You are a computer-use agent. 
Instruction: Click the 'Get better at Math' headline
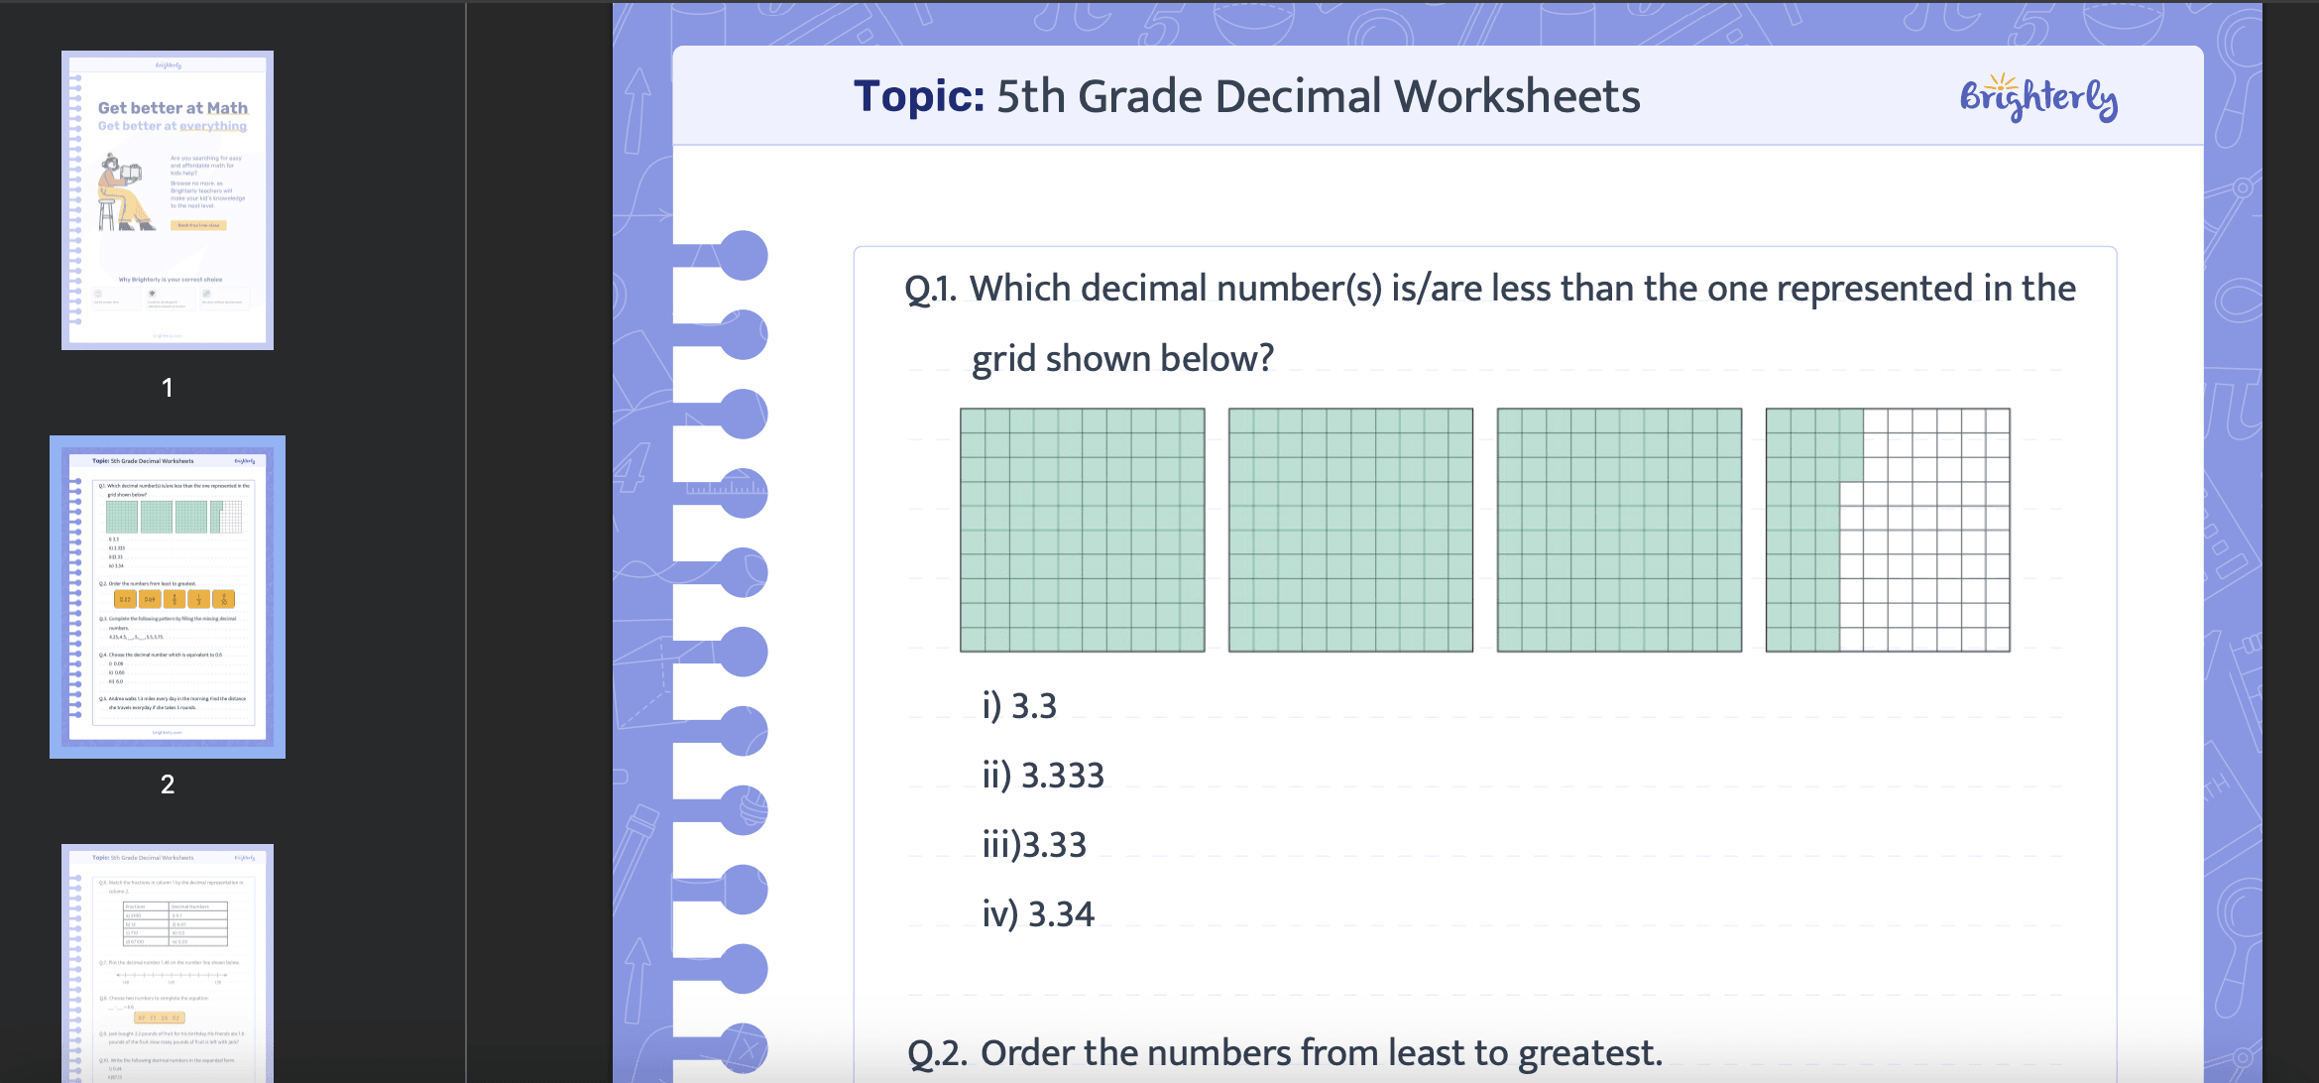pos(173,108)
